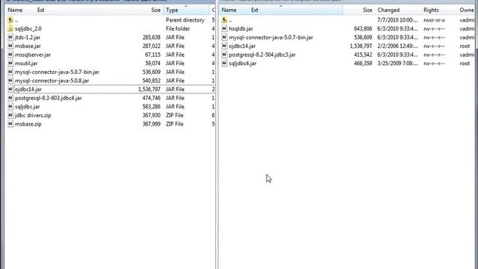This screenshot has height=269, width=478.
Task: Click the sqljdbc.jar file icon
Action: coord(10,107)
